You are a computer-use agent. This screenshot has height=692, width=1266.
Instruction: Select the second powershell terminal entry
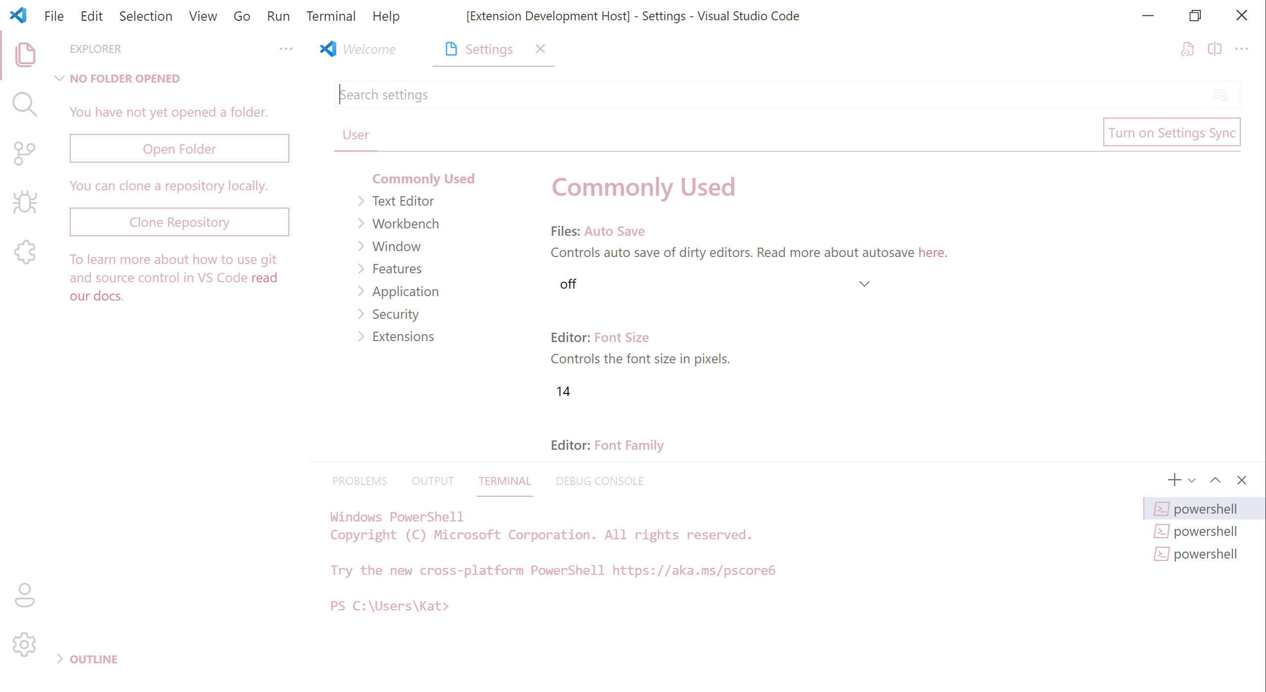point(1204,531)
